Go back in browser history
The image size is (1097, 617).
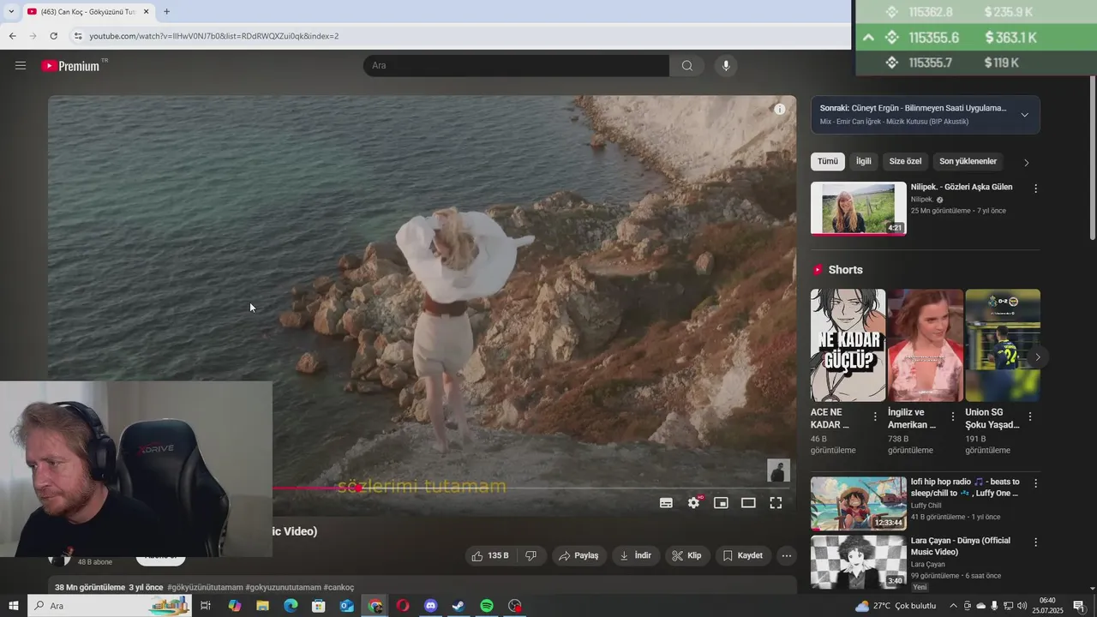12,36
